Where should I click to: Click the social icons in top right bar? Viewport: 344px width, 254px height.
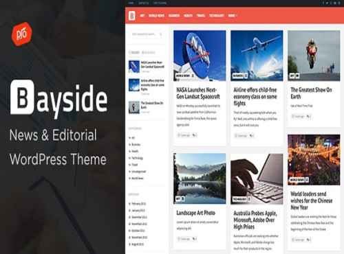(332, 3)
